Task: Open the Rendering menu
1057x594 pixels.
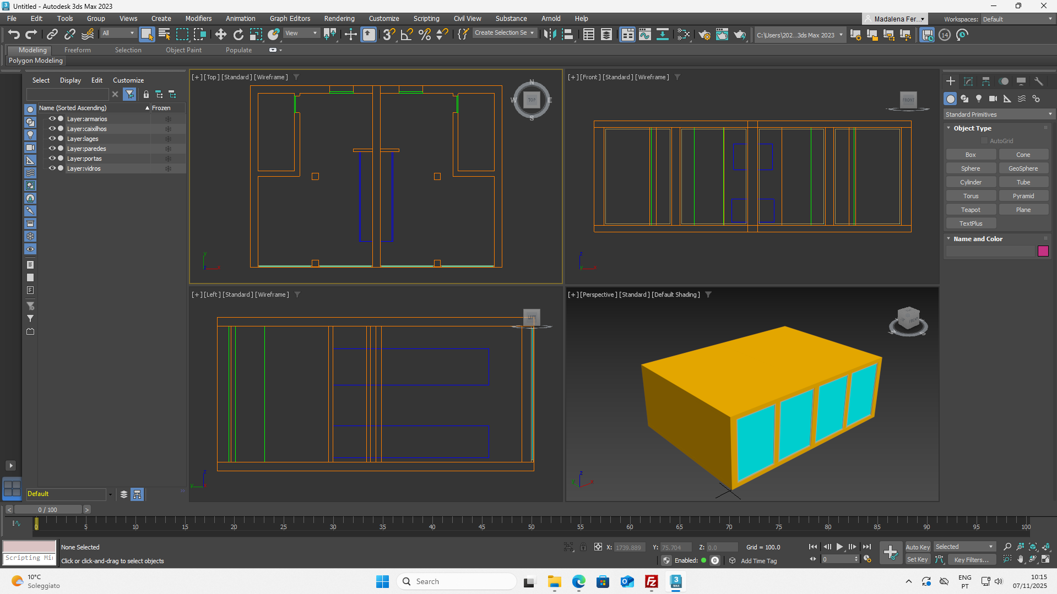Action: tap(339, 19)
